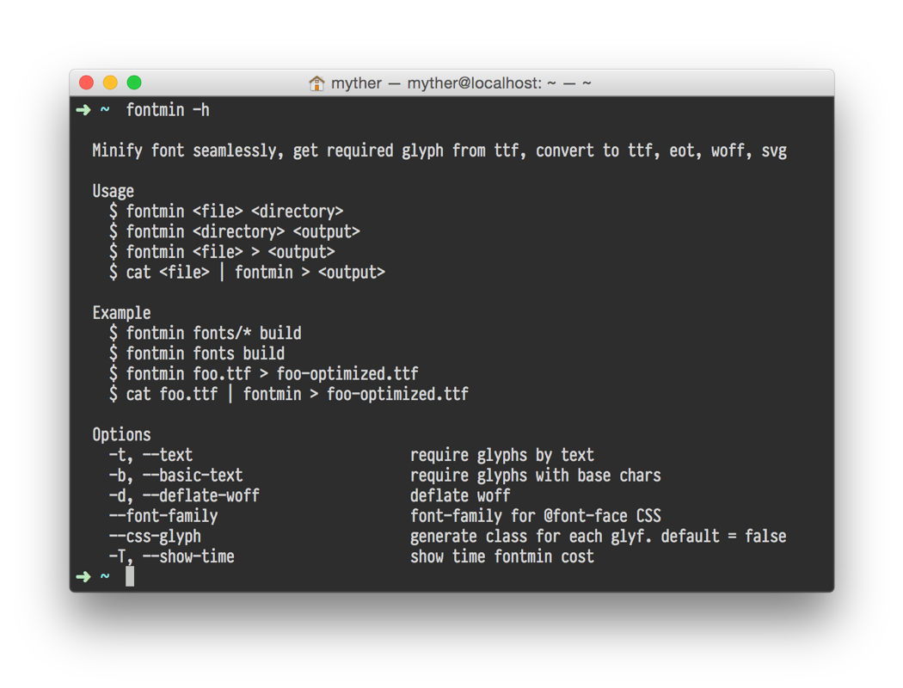The image size is (903, 688).
Task: Select the cat foo.ttf pipe example line
Action: pyautogui.click(x=288, y=394)
